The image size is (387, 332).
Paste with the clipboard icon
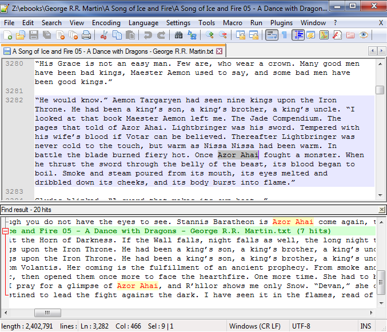130,35
